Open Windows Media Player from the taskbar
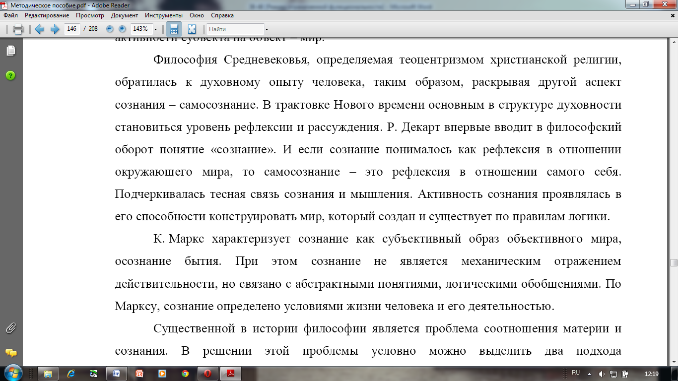 (x=162, y=374)
